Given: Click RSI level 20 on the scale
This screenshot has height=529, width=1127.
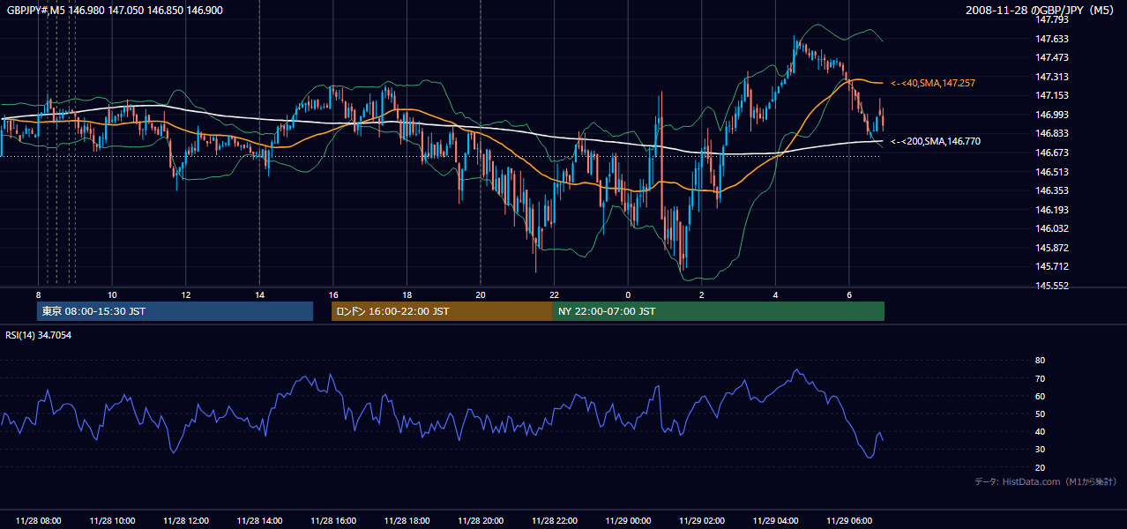Looking at the screenshot, I should (1040, 467).
